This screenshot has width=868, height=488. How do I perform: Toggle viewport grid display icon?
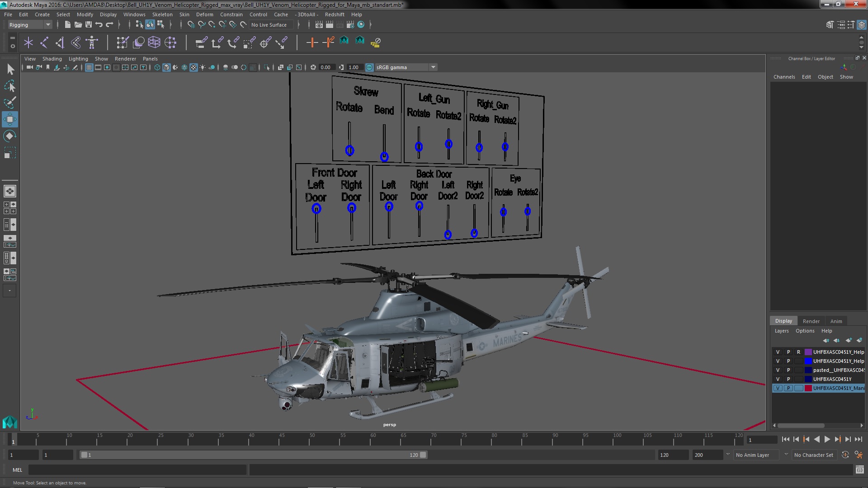(89, 67)
